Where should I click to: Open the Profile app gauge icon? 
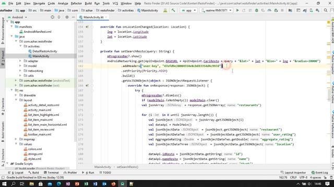click(x=269, y=10)
